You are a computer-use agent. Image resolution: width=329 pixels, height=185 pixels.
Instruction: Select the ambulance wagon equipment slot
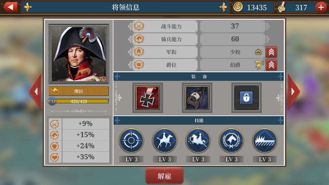click(x=197, y=98)
